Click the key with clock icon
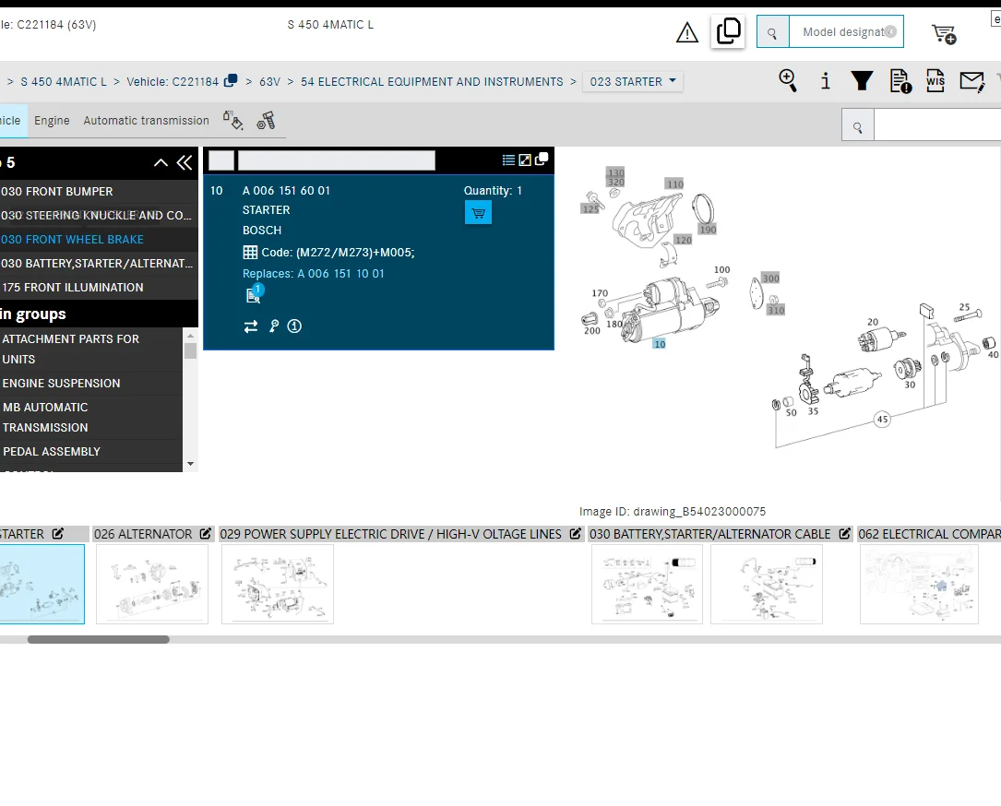This screenshot has width=1001, height=806. [274, 326]
